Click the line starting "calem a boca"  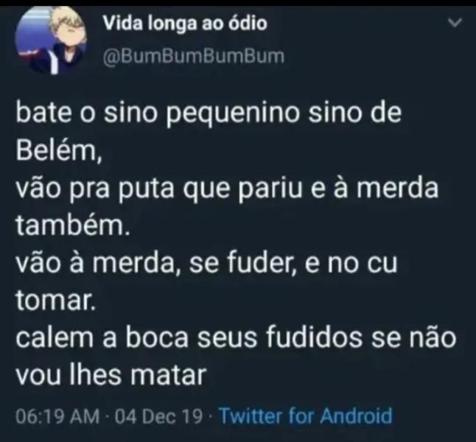(x=236, y=338)
